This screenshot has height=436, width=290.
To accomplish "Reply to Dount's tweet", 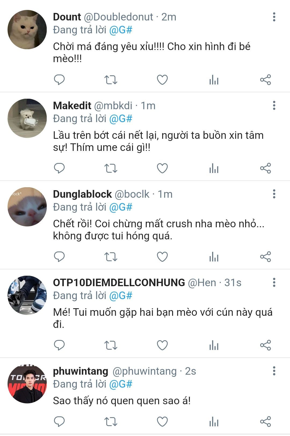I will [x=59, y=80].
